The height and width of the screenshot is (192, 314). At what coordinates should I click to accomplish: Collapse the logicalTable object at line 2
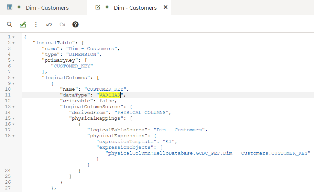coord(13,42)
